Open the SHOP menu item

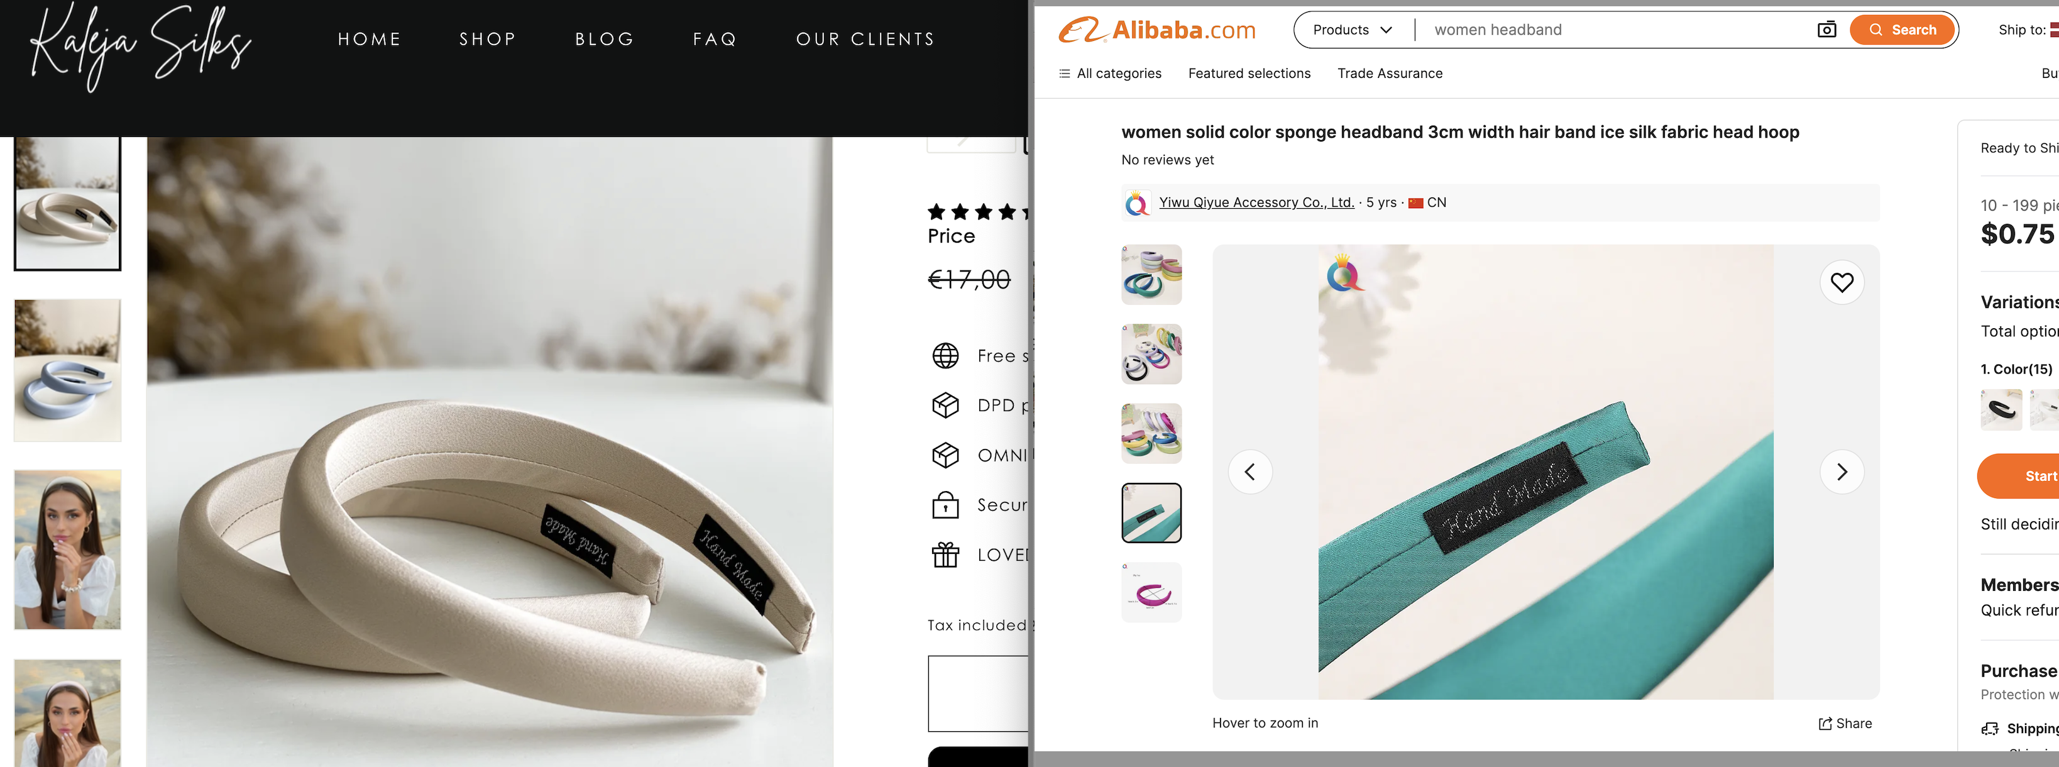pos(488,39)
